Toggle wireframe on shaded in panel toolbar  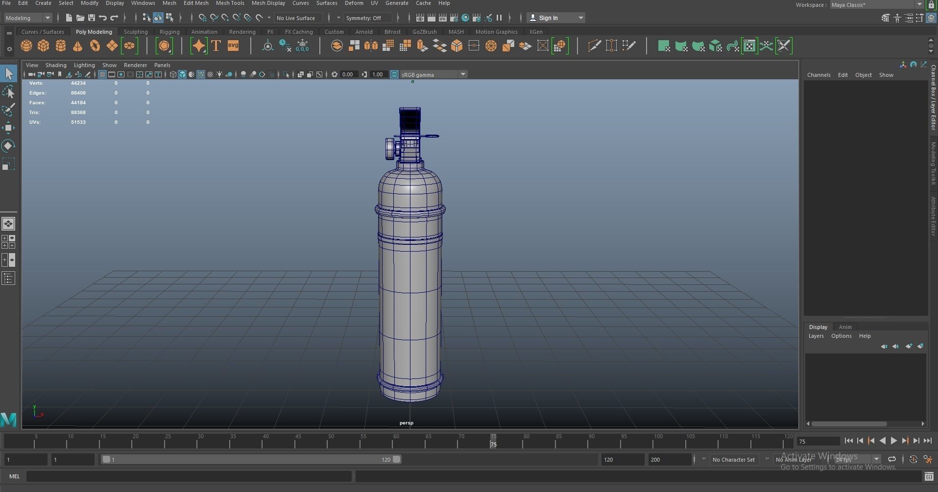[x=201, y=74]
